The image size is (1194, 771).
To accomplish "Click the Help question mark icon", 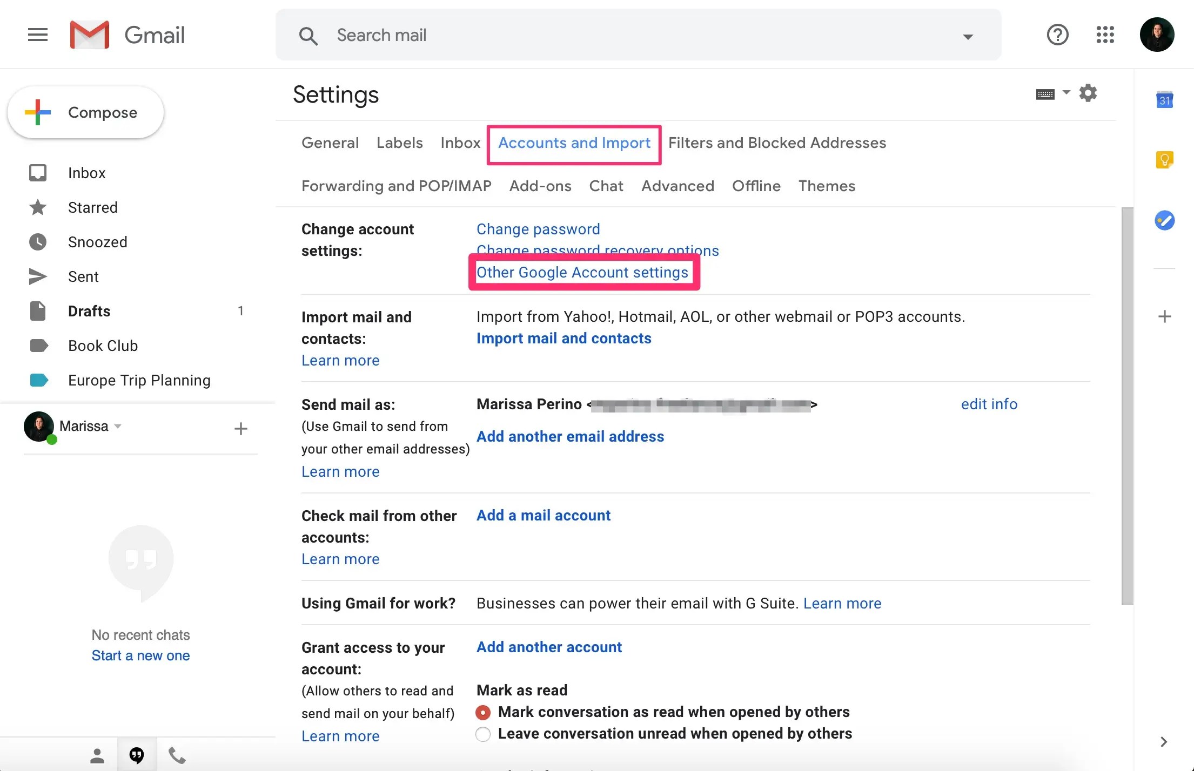I will [1057, 35].
